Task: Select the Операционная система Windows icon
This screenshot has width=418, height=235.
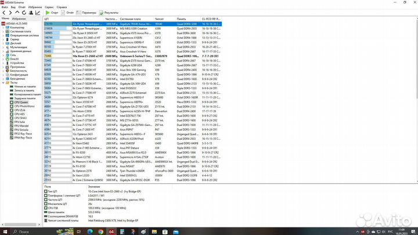Action: tap(8, 35)
